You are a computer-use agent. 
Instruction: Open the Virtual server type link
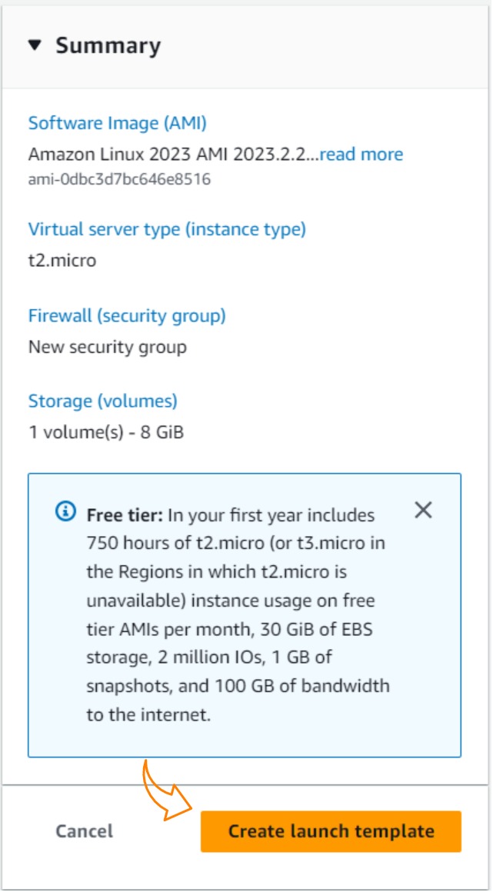[167, 229]
